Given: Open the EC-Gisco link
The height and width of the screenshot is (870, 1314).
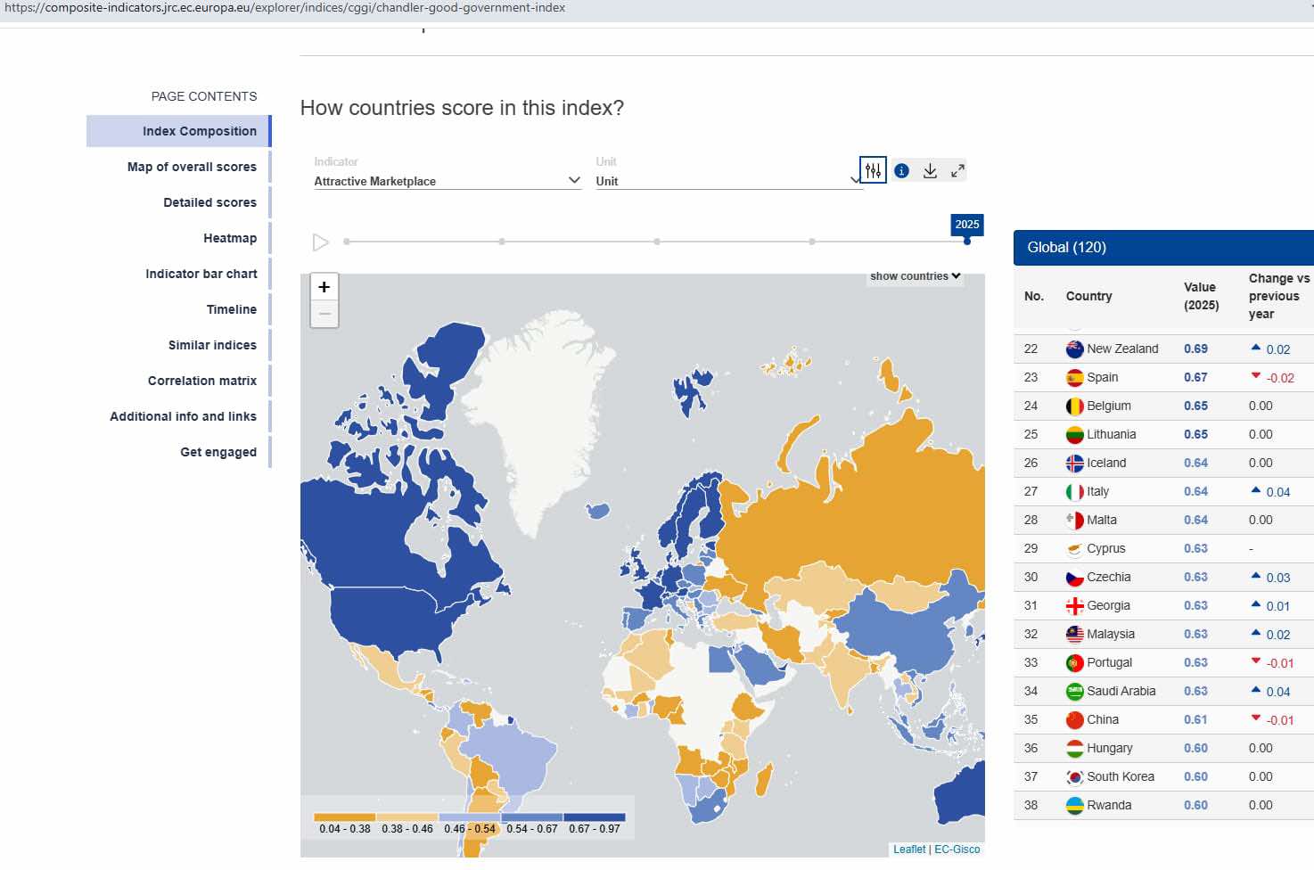Looking at the screenshot, I should [957, 849].
